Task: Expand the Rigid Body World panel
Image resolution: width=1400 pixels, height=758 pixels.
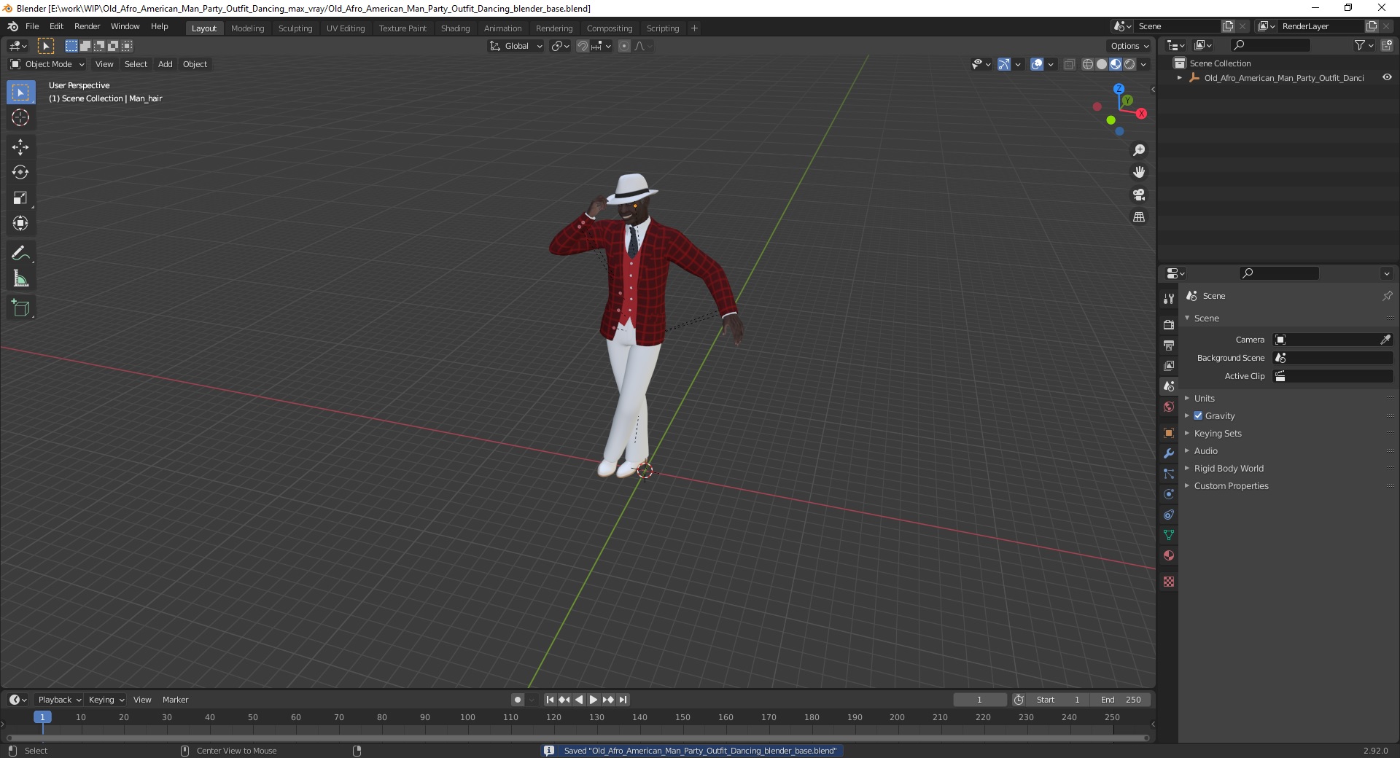Action: (1229, 468)
